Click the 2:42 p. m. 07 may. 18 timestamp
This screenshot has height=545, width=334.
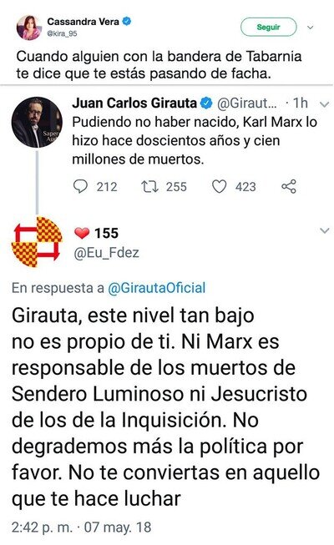tap(82, 527)
